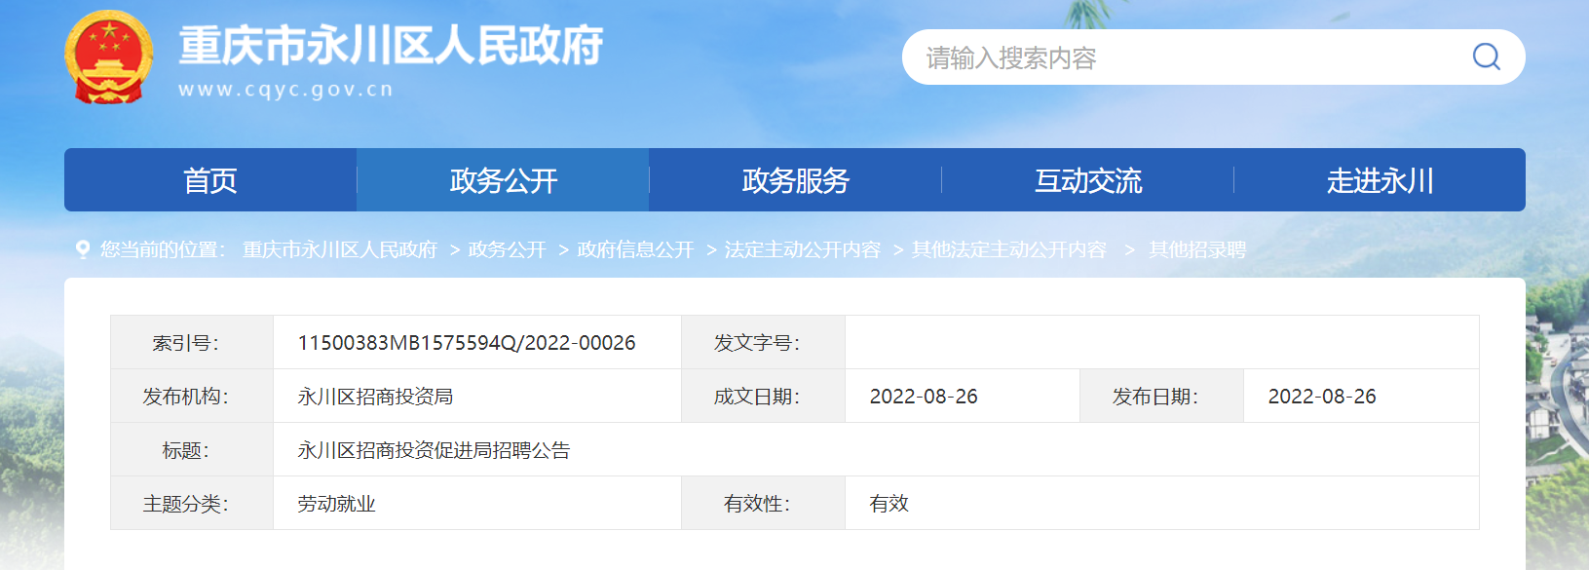The height and width of the screenshot is (570, 1589).
Task: Click the 有效 validity value
Action: click(x=889, y=504)
